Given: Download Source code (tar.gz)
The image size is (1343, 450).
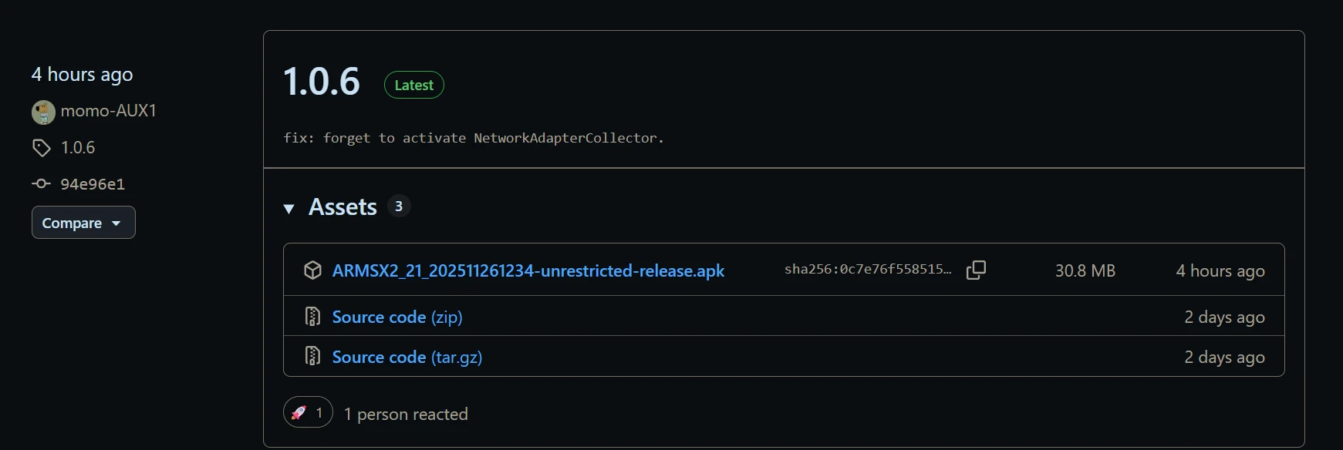Looking at the screenshot, I should point(407,358).
